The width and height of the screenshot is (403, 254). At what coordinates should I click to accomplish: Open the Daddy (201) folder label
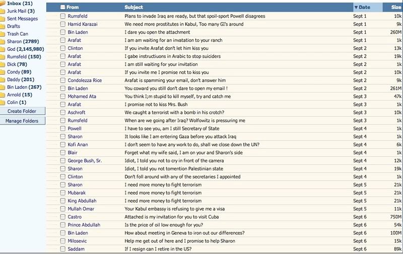tap(21, 79)
